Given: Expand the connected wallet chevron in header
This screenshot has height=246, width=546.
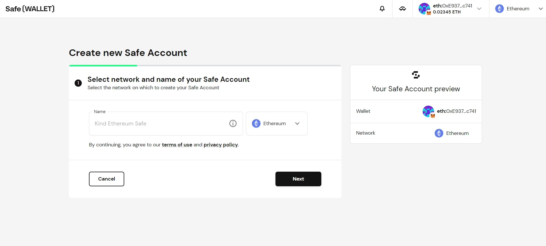Looking at the screenshot, I should (479, 9).
